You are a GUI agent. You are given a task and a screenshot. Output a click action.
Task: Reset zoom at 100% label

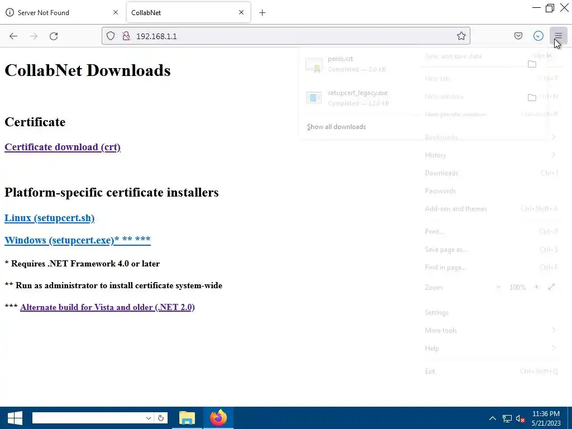(517, 288)
